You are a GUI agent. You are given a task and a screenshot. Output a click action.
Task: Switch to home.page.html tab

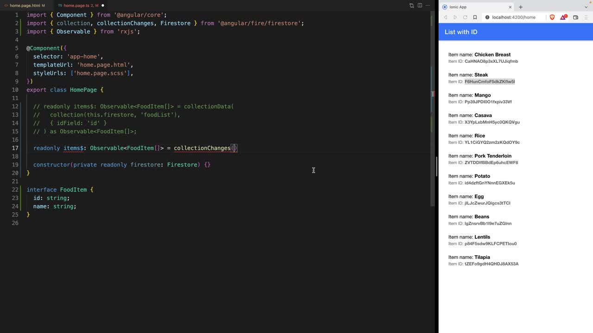[x=25, y=6]
